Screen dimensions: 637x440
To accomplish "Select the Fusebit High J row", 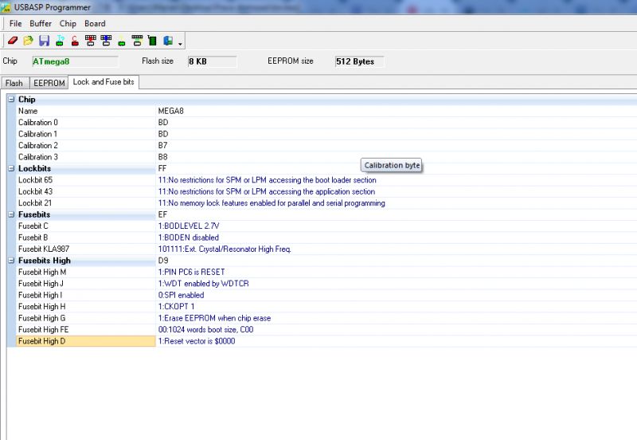I will click(x=326, y=284).
